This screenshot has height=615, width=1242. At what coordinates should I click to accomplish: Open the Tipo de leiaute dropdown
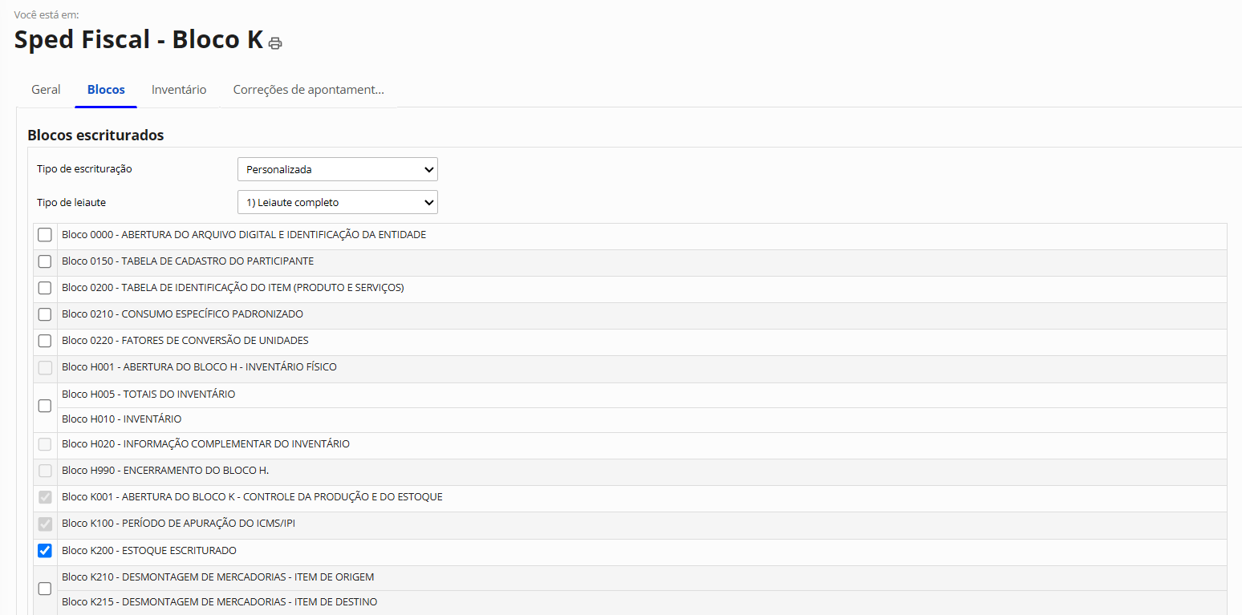click(337, 202)
